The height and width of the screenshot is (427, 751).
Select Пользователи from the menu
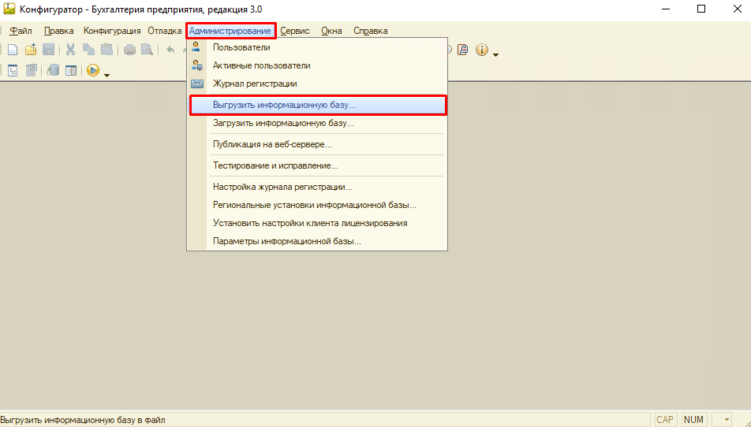[x=317, y=47]
